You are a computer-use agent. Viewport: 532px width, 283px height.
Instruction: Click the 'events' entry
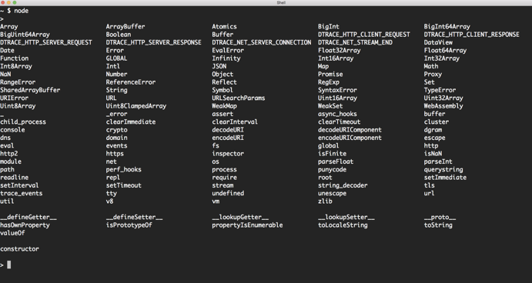(116, 146)
